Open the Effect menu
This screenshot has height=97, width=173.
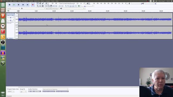click(x=42, y=1)
